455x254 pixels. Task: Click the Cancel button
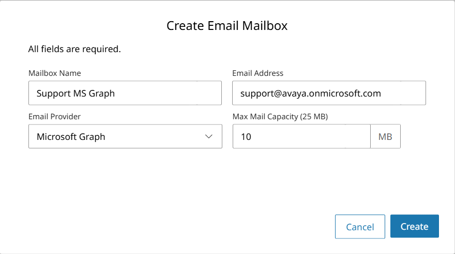pyautogui.click(x=360, y=227)
